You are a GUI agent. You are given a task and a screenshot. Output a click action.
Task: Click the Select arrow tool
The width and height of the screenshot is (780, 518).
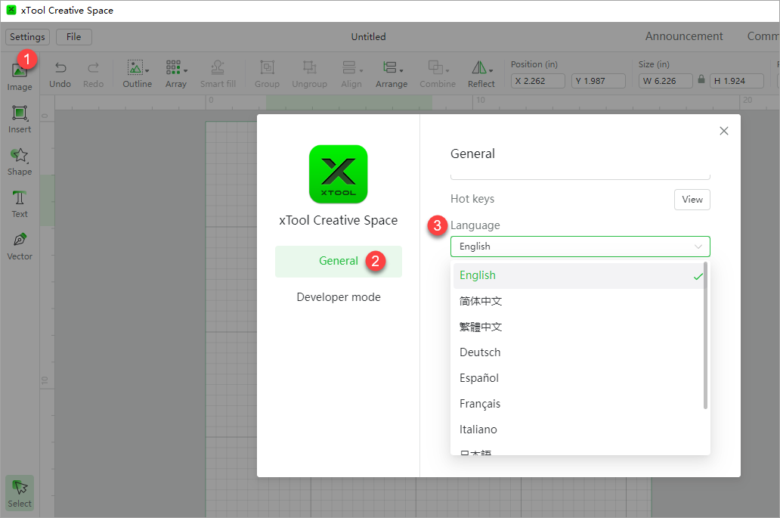[x=20, y=493]
